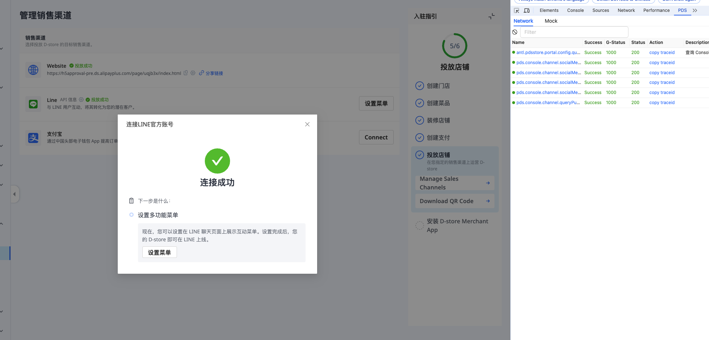The width and height of the screenshot is (709, 340).
Task: Select the 设置多功能菜单 step radio indicator
Action: tap(131, 215)
